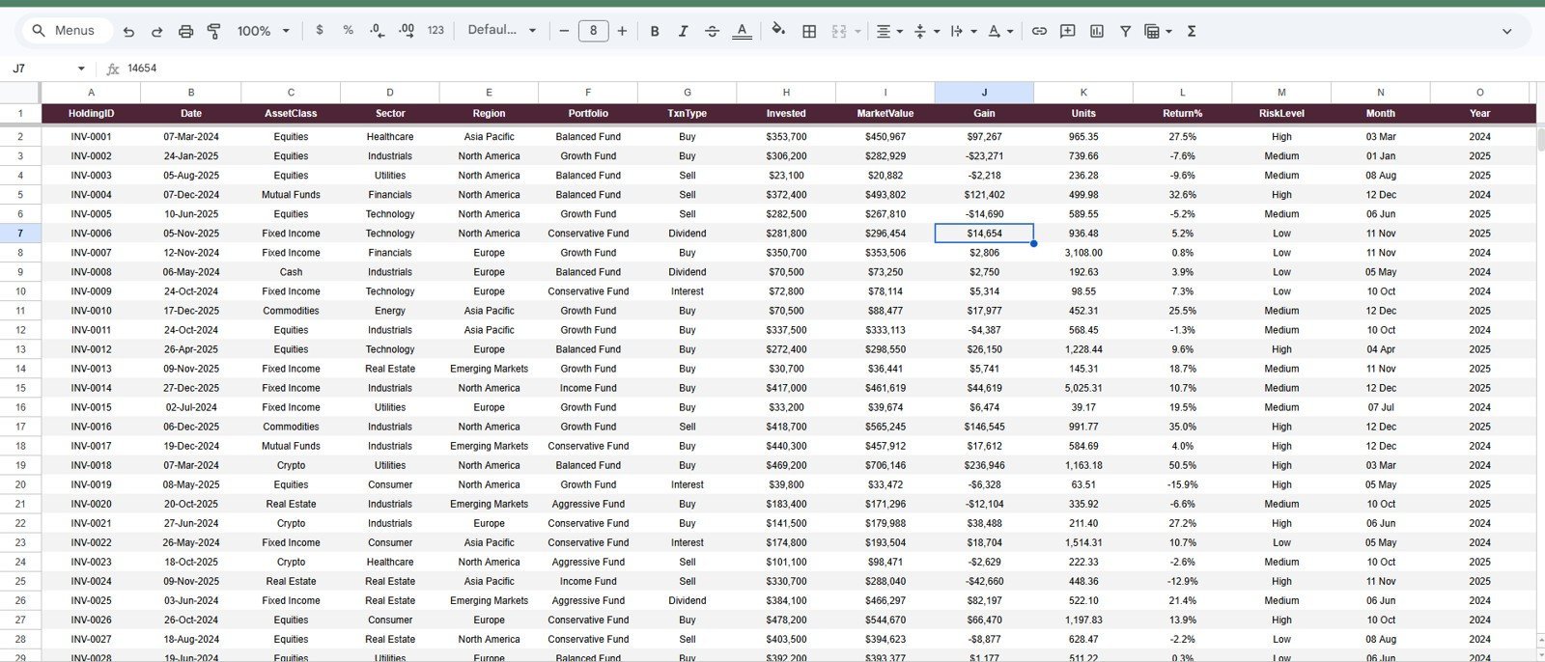Select the Invested cell $469,200
Screen dimensions: 1545x662
coord(786,465)
